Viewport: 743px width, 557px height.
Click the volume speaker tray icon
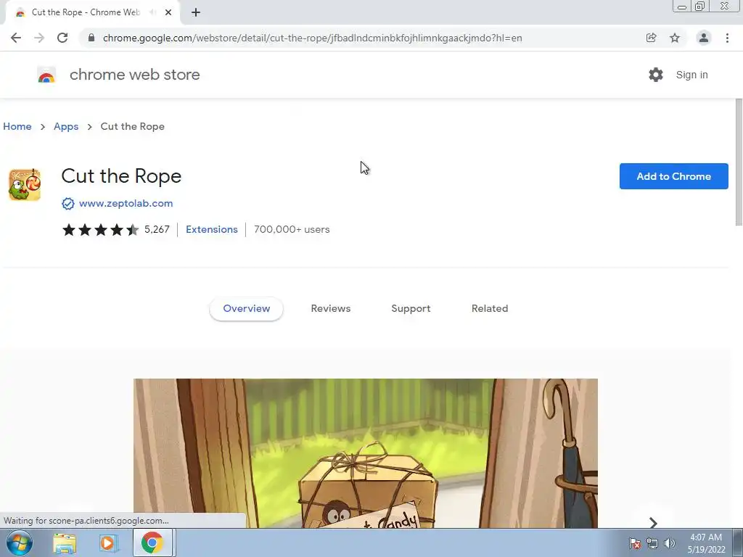[x=669, y=543]
